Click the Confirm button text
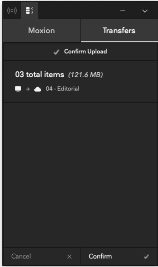The image size is (158, 267). pyautogui.click(x=100, y=256)
